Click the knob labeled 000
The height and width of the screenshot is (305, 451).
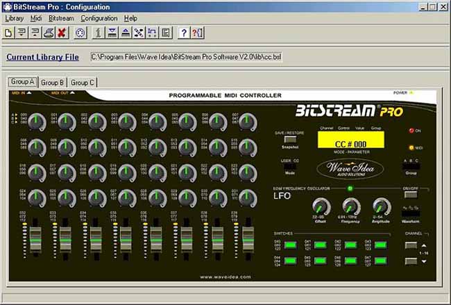click(37, 122)
